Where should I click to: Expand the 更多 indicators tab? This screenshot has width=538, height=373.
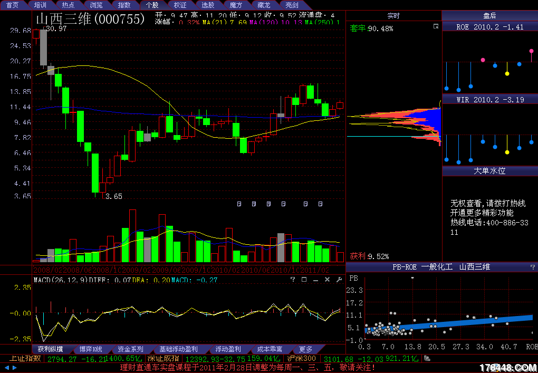coord(305,349)
